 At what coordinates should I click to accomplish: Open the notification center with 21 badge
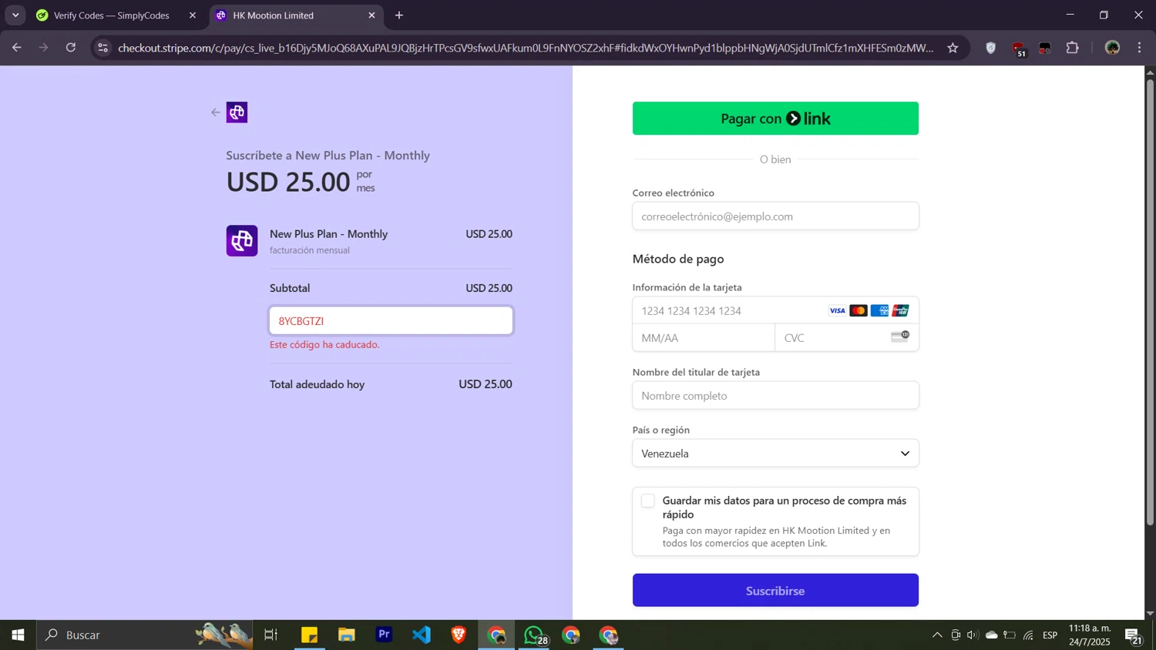point(1134,635)
